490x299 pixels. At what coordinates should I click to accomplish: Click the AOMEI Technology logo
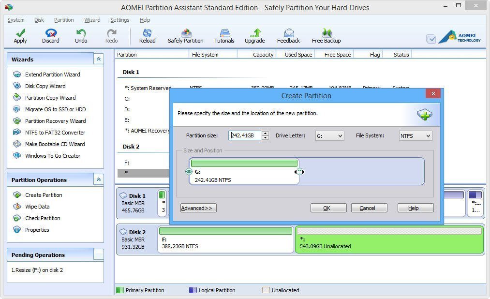[x=460, y=37]
